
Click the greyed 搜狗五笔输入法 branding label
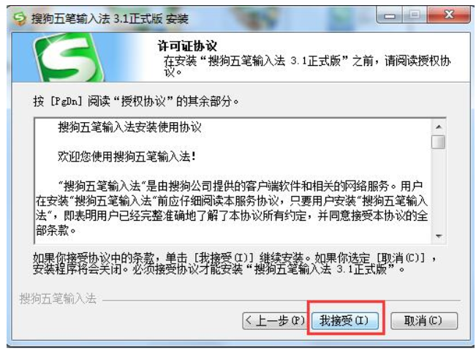pyautogui.click(x=58, y=299)
